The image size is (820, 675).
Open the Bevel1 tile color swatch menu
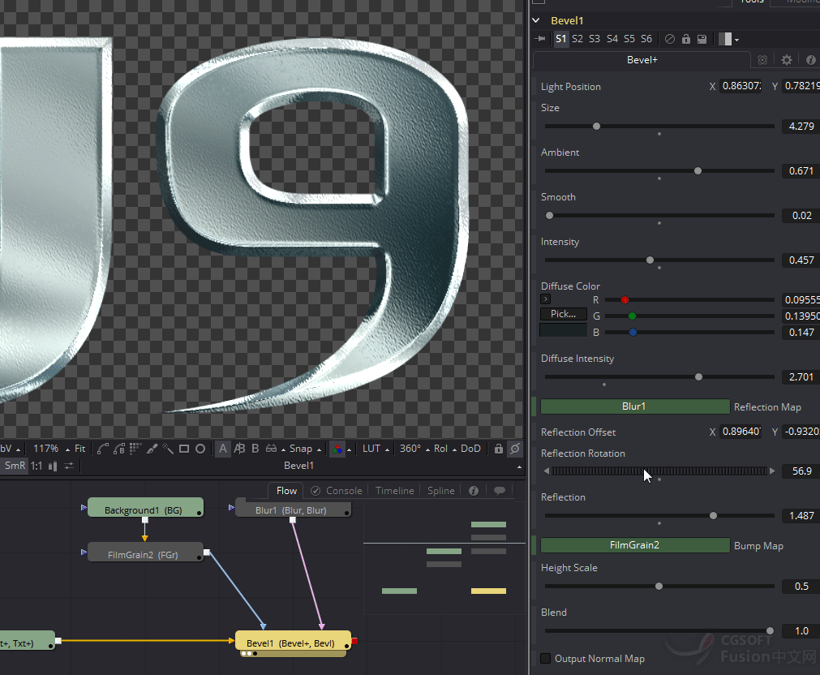point(729,39)
